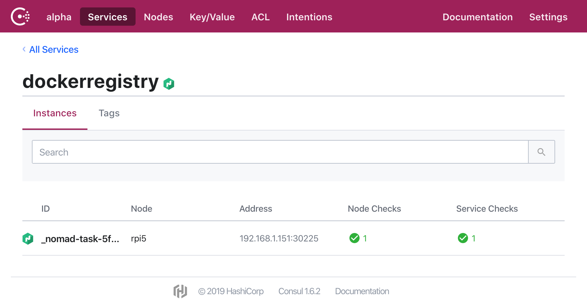Screen dimensions: 587x305
Task: Select the Instances tab
Action: pyautogui.click(x=55, y=113)
